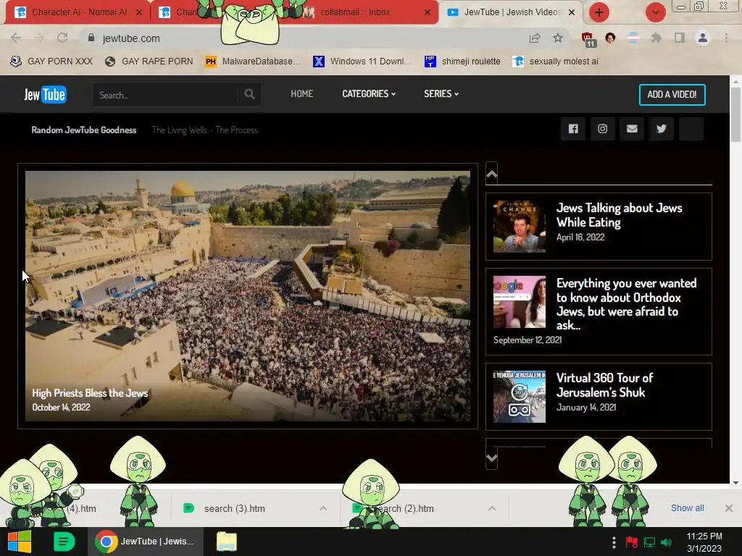Click the Virtual 360 Tour thumbnail
This screenshot has height=556, width=742.
[519, 397]
